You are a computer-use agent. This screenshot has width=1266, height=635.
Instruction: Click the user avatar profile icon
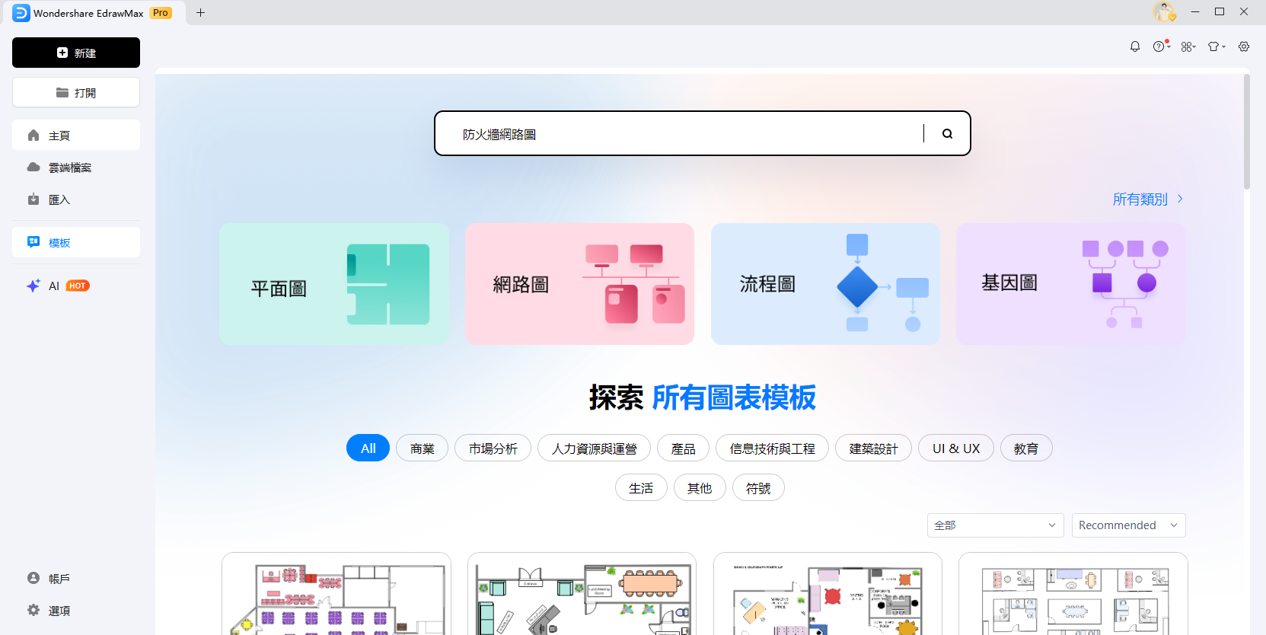(x=1164, y=12)
